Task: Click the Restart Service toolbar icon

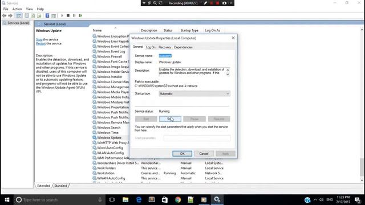Action: (x=80, y=15)
